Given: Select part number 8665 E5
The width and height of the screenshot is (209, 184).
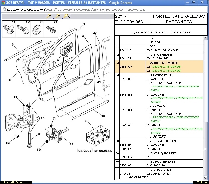Looking at the screenshot, I should click(x=125, y=149).
